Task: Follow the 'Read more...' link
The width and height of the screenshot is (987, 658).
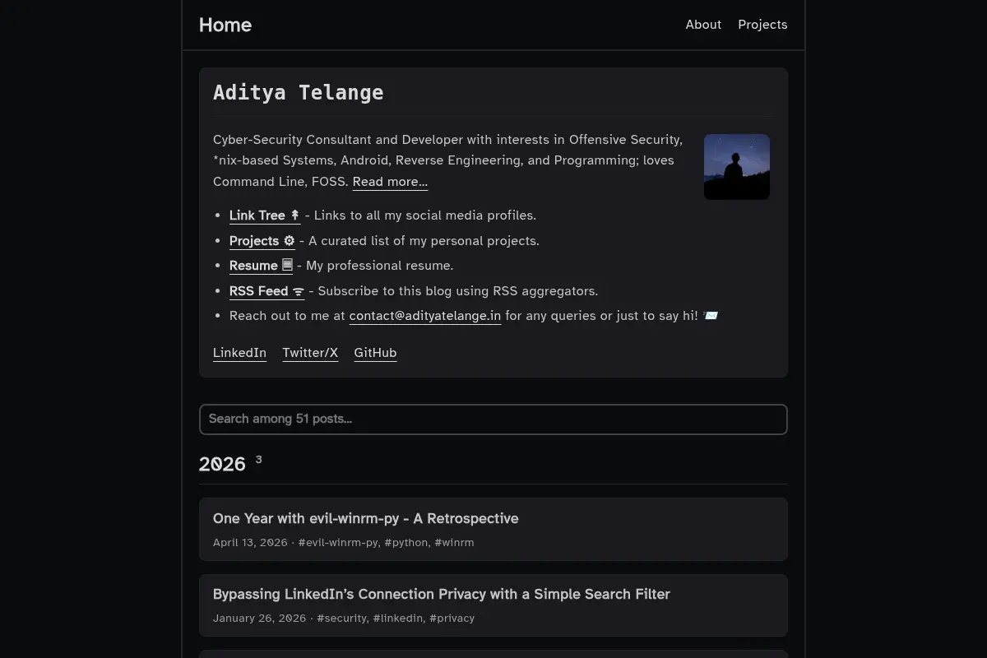Action: pyautogui.click(x=390, y=182)
